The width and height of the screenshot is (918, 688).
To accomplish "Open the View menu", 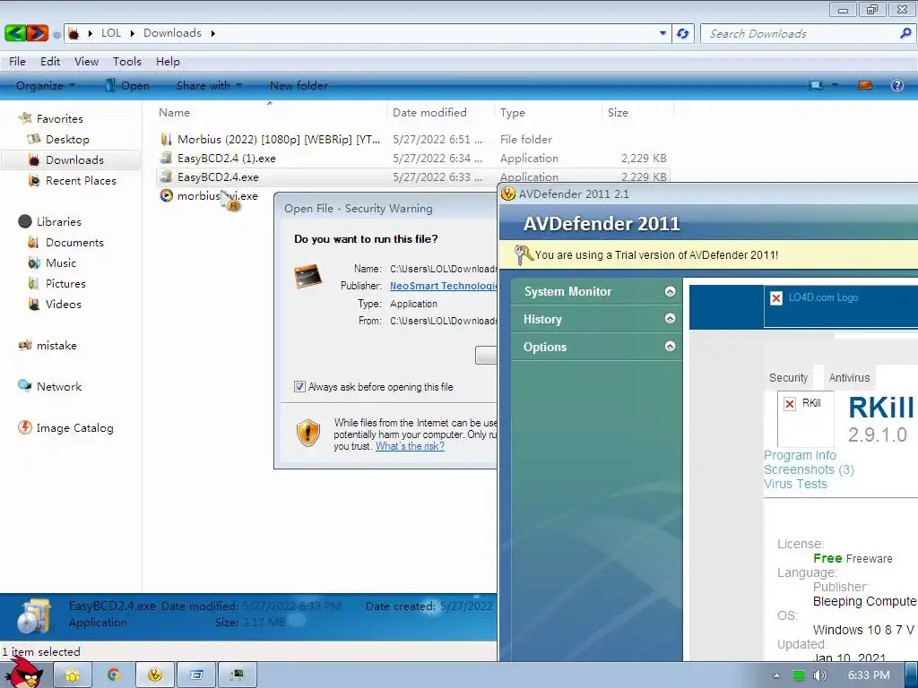I will 86,62.
